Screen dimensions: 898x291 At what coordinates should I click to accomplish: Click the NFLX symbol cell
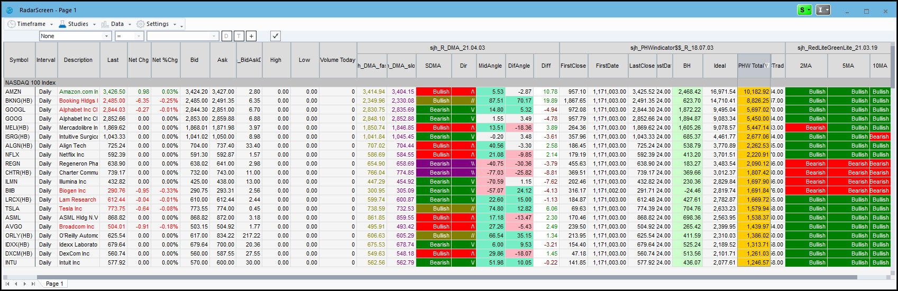point(19,154)
